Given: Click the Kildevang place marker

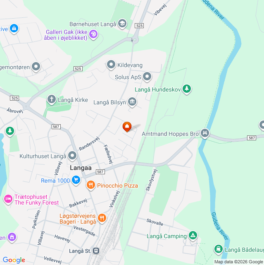Looking at the screenshot, I should pyautogui.click(x=111, y=65).
